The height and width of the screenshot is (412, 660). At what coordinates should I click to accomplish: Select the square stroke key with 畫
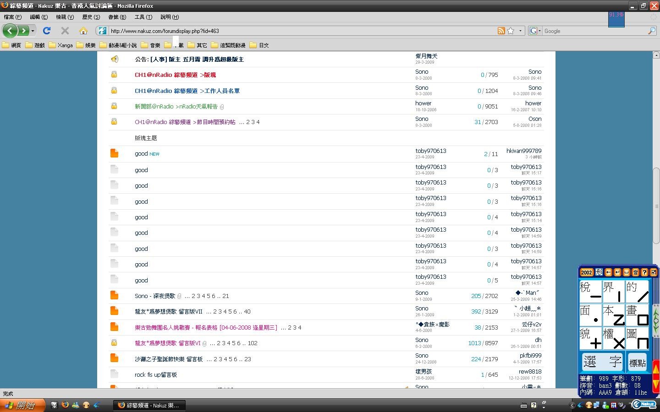[638, 315]
